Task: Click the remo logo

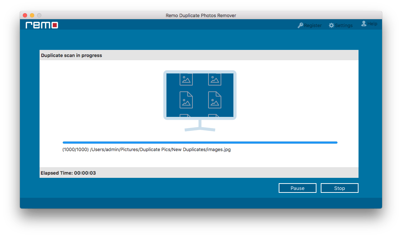Action: 42,25
